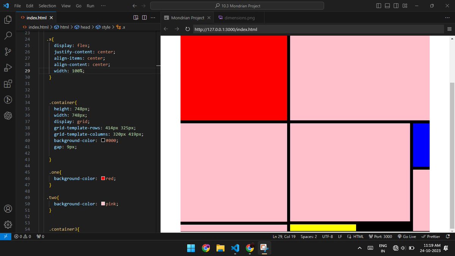Close the Mondrian Project preview tab
The width and height of the screenshot is (455, 256).
point(209,18)
